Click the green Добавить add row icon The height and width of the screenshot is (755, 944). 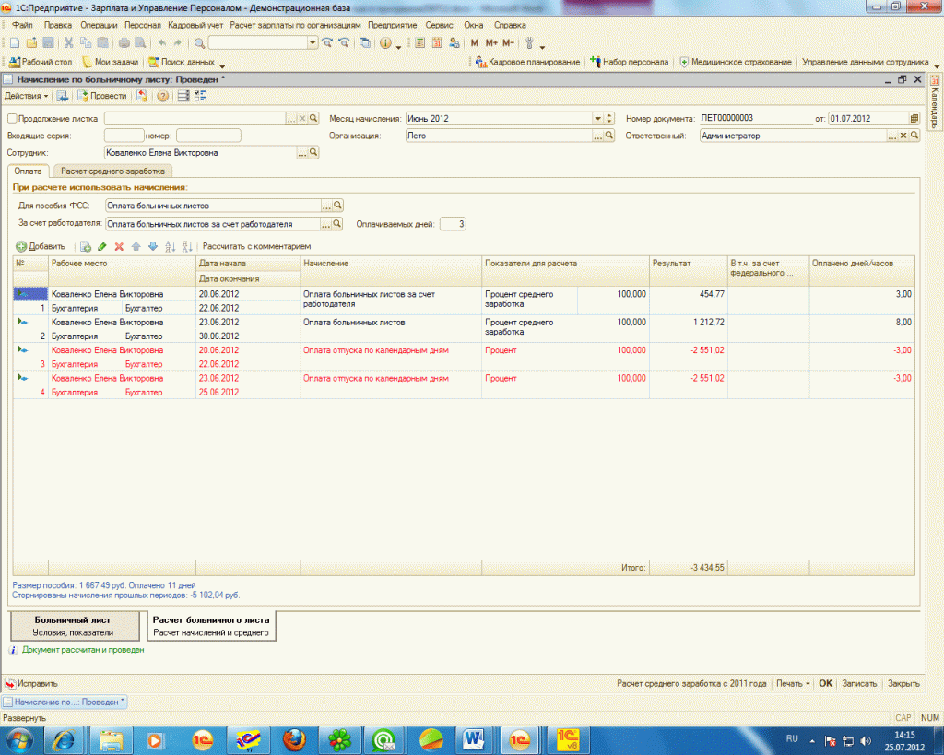tap(21, 246)
